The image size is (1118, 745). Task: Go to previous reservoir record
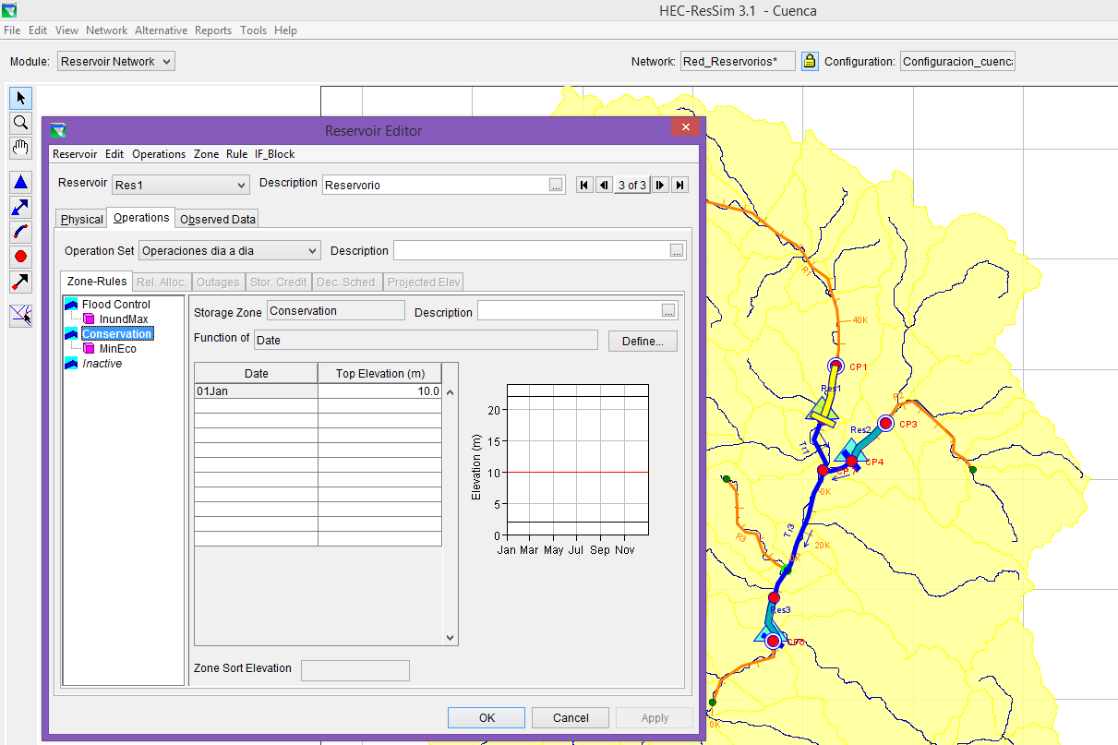[x=603, y=185]
